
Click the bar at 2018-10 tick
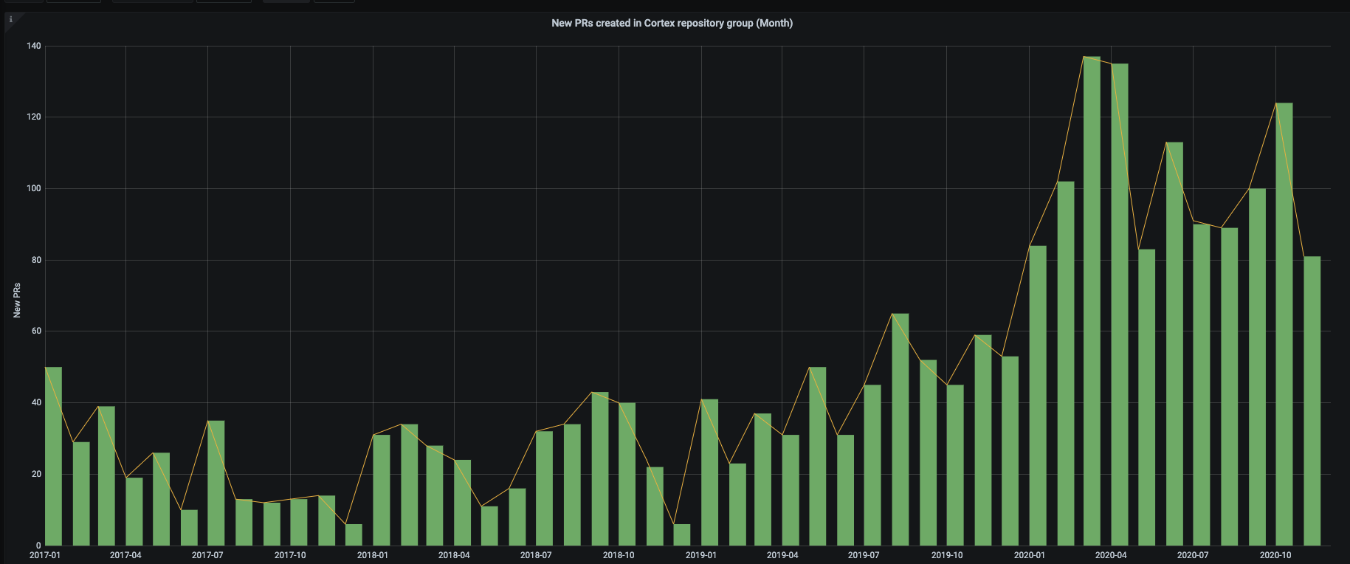[x=627, y=474]
